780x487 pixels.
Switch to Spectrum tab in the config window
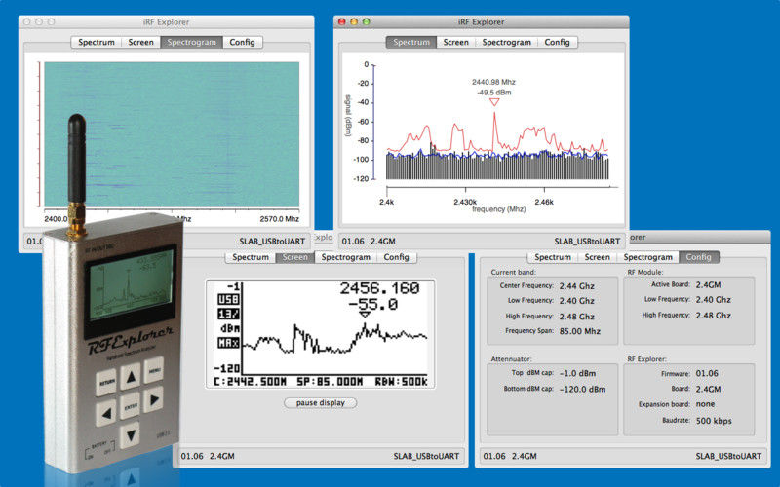[553, 257]
